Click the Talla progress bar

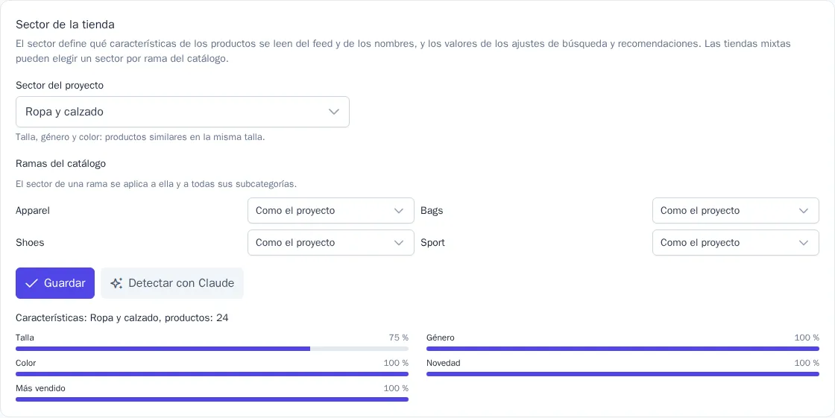(212, 349)
